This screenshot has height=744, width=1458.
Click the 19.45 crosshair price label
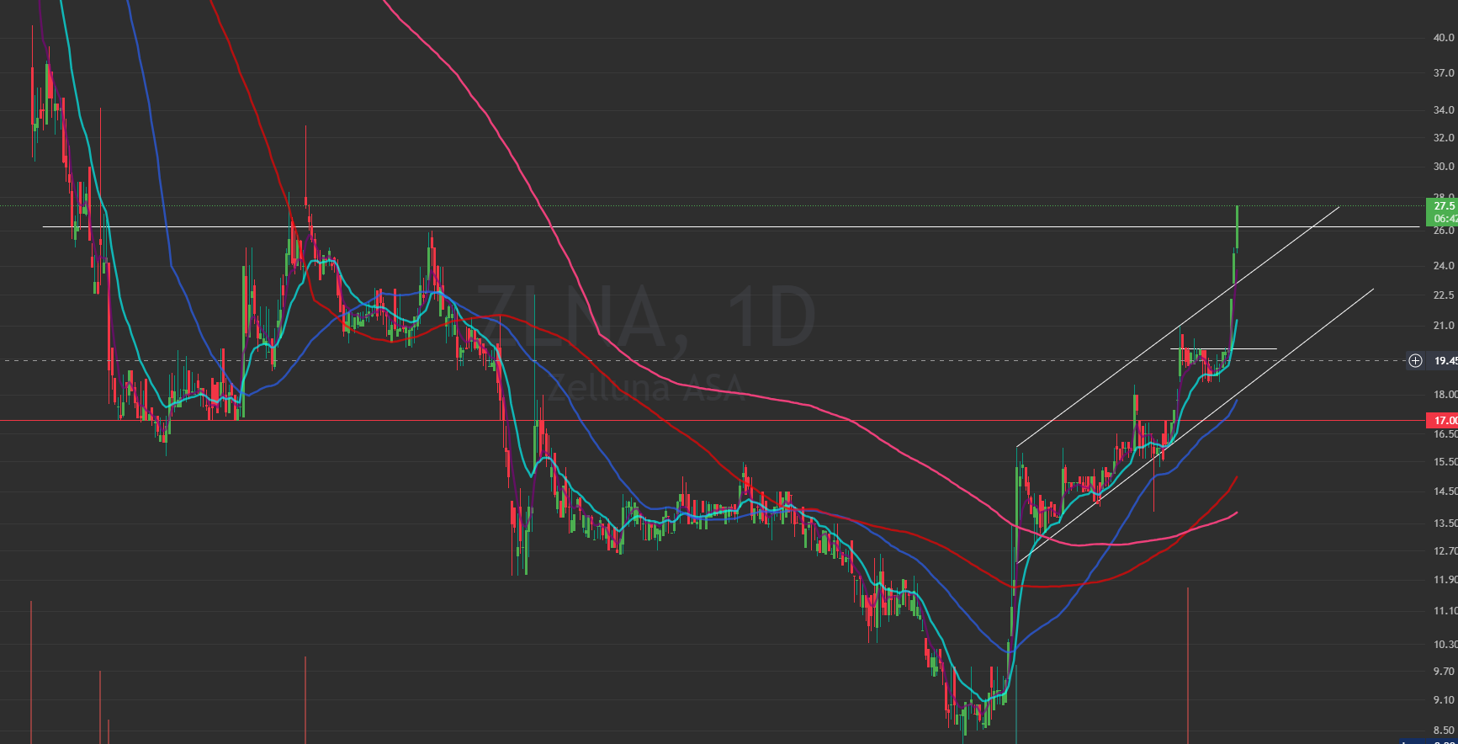point(1444,361)
